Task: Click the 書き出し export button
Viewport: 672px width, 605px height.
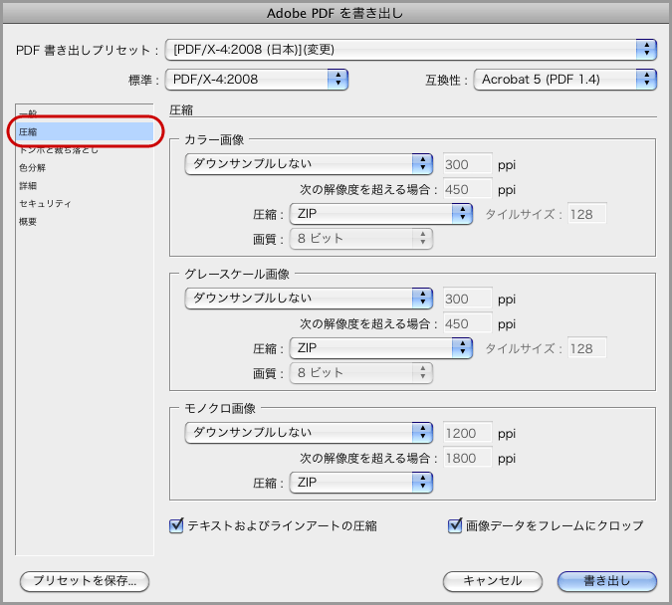Action: [x=607, y=581]
